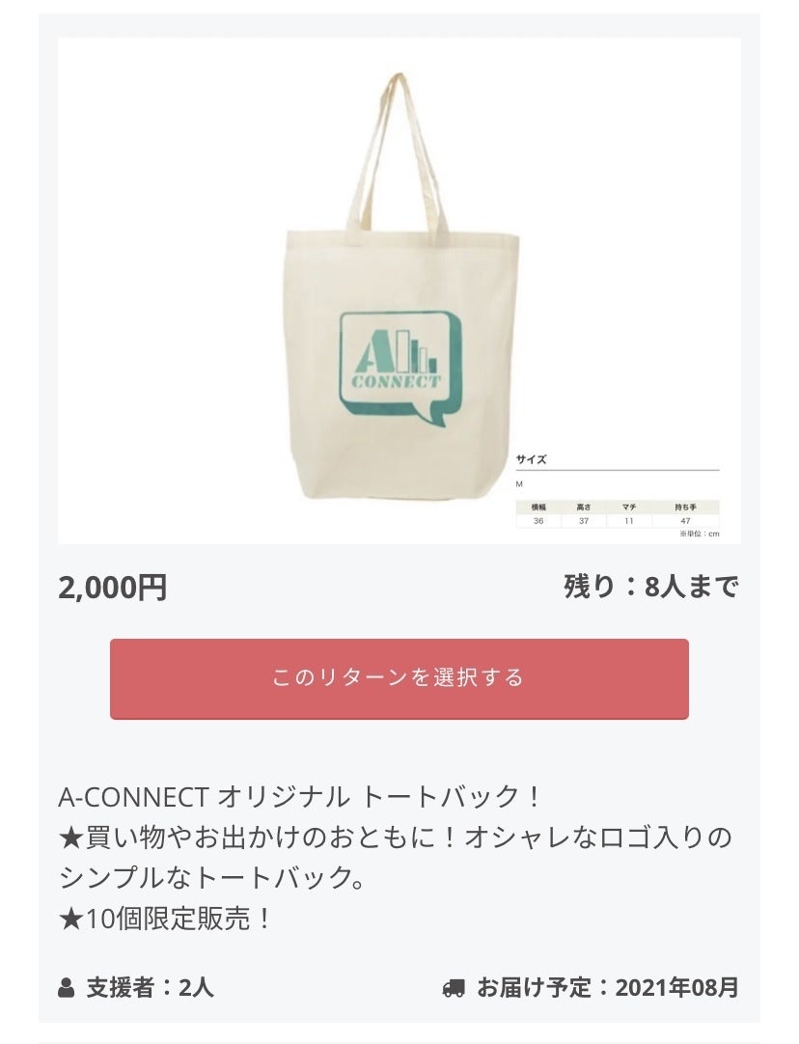Click the 持ち手 column header
This screenshot has width=799, height=1044.
click(685, 508)
